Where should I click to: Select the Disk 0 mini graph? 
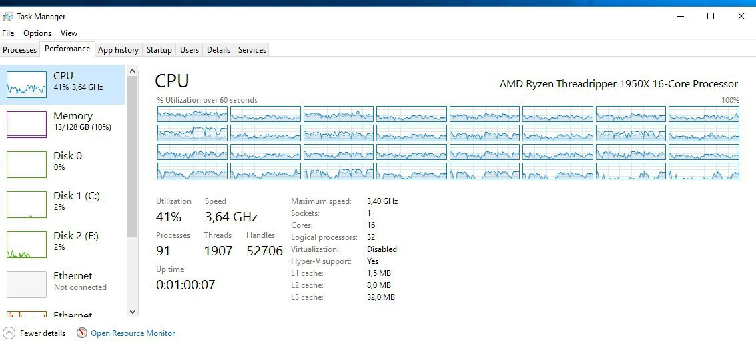[27, 165]
